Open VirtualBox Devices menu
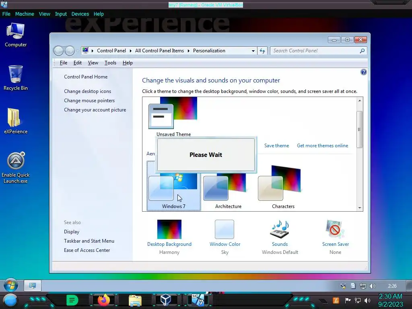The width and height of the screenshot is (412, 309). [x=80, y=14]
